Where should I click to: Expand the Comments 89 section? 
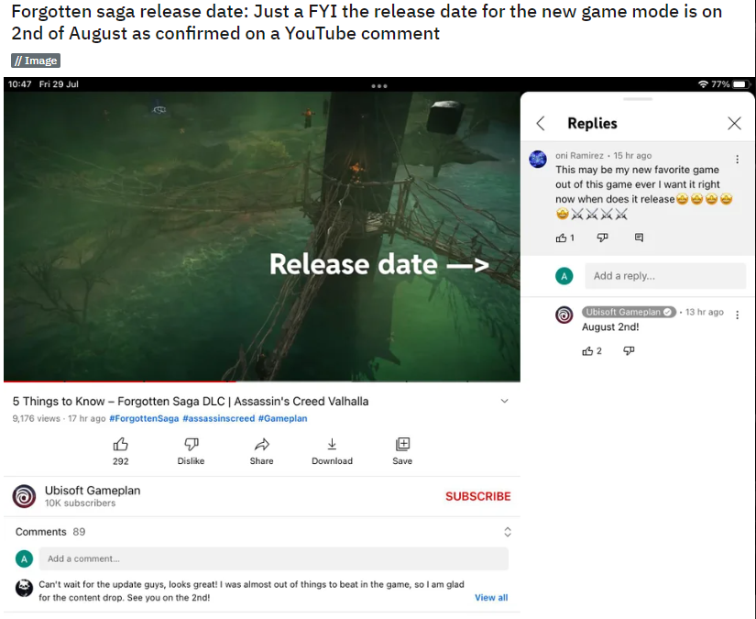[508, 532]
